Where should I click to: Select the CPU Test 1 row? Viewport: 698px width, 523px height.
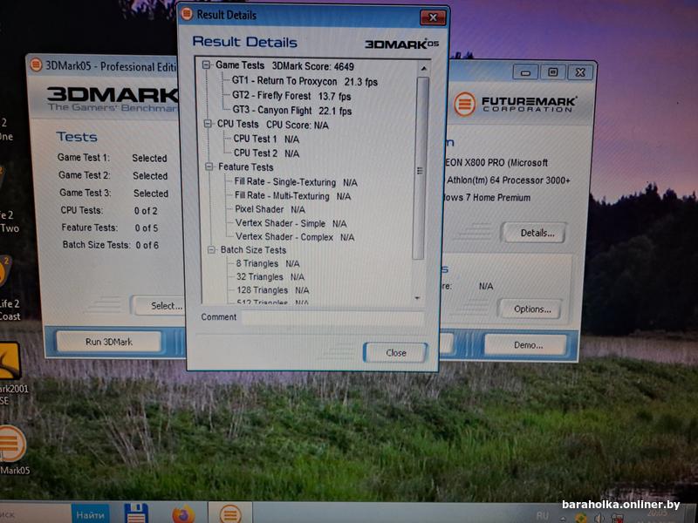point(266,139)
